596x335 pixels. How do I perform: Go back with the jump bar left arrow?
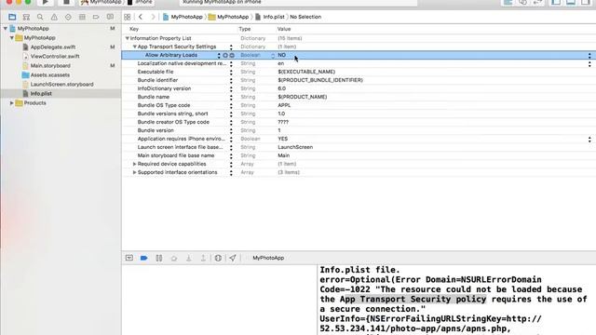pyautogui.click(x=141, y=17)
